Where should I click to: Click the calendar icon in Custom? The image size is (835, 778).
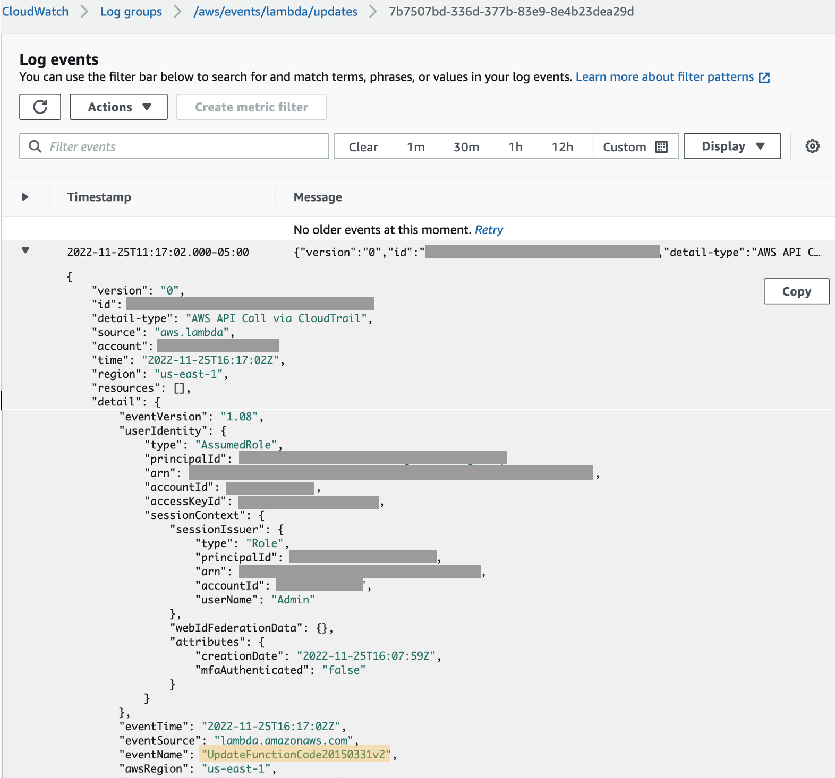[x=661, y=147]
